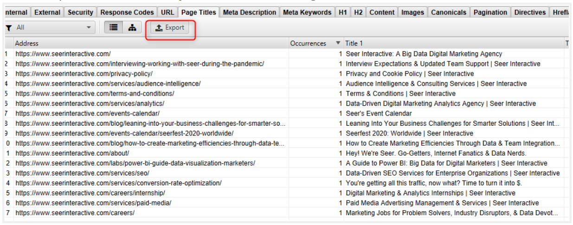
Task: Switch to list view icon
Action: tap(113, 28)
